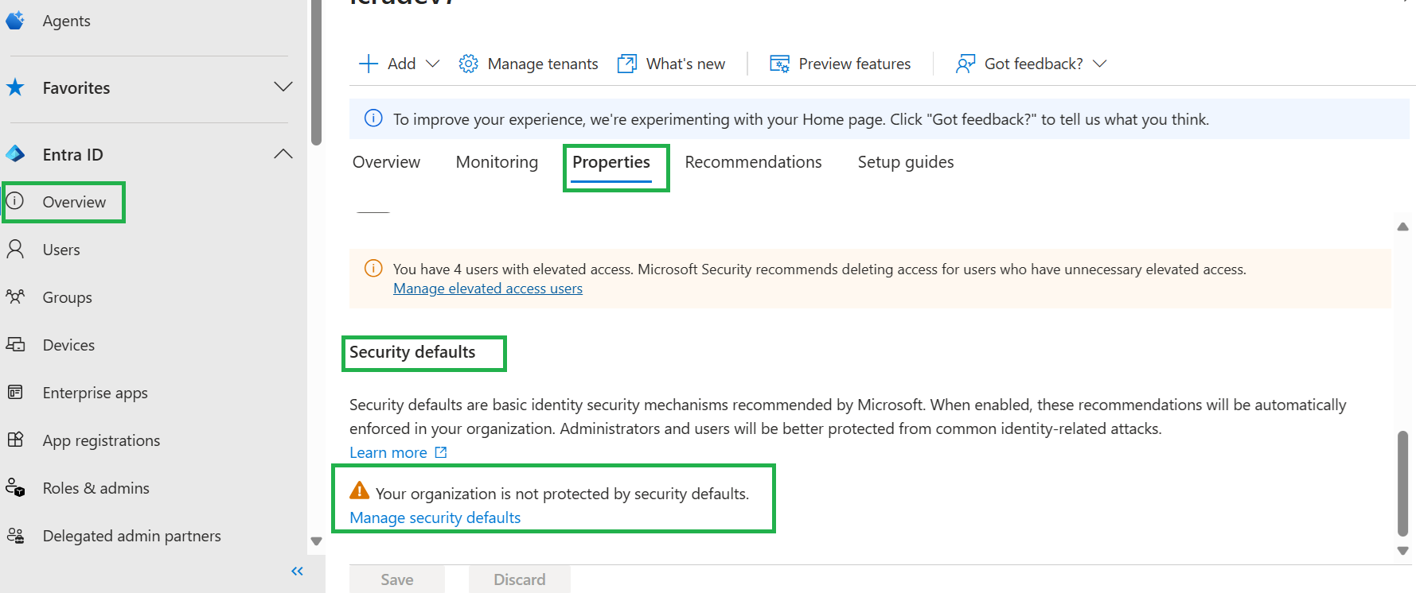This screenshot has width=1416, height=593.
Task: Open the Agents section
Action: pos(66,20)
